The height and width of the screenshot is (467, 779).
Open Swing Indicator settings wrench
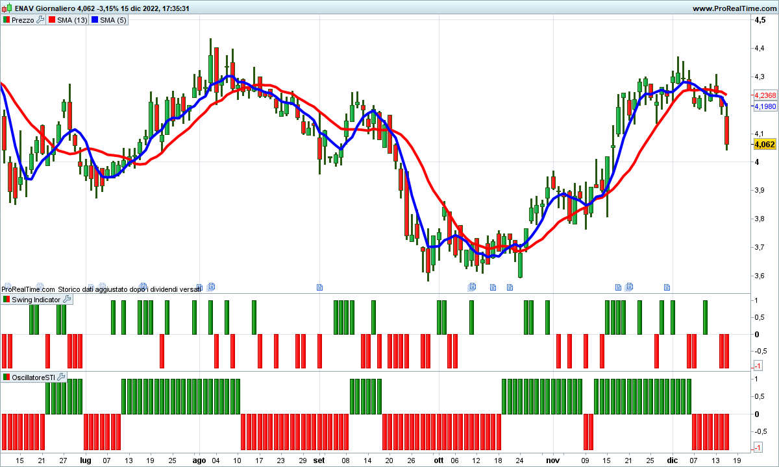point(67,300)
